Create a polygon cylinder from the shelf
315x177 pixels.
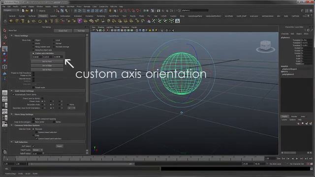23,21
